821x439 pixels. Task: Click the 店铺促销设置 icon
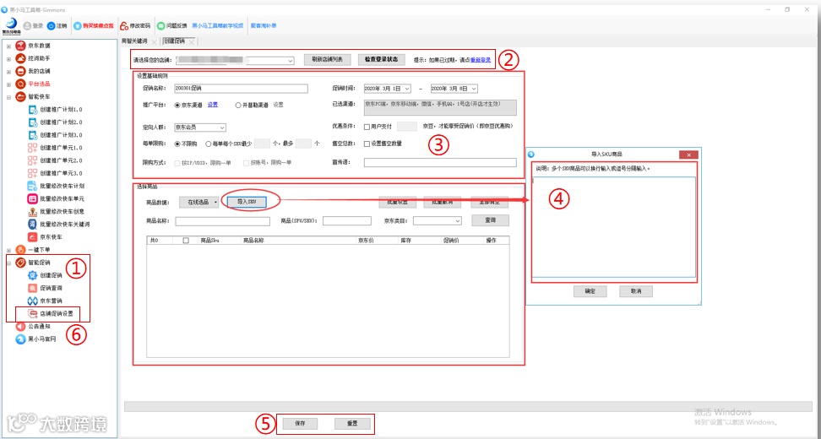pyautogui.click(x=32, y=314)
